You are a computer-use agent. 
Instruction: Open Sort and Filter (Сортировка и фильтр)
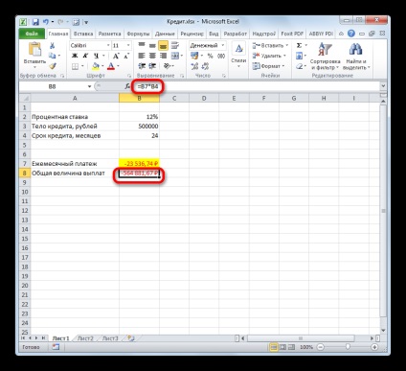coord(325,57)
